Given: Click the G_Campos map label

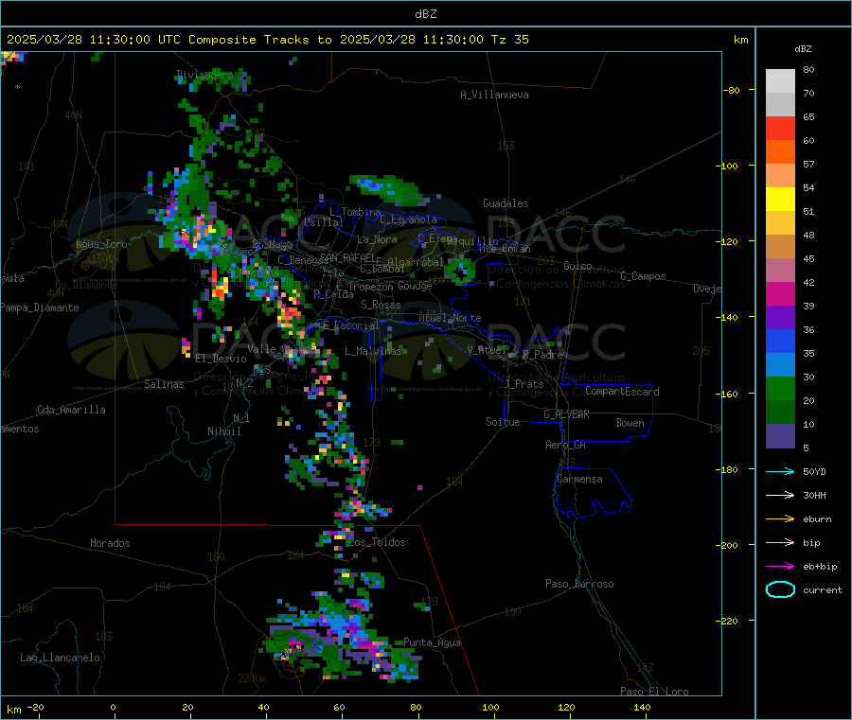Looking at the screenshot, I should point(643,276).
